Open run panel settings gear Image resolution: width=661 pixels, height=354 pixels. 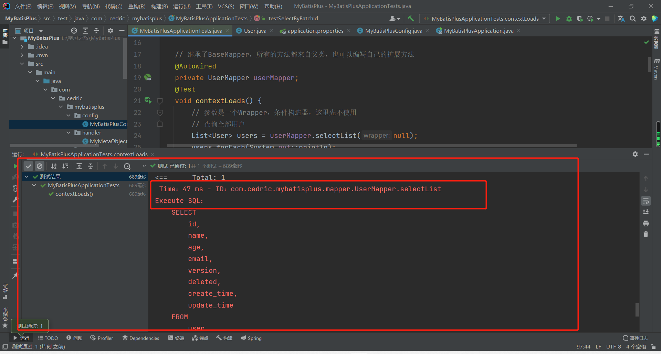[635, 154]
